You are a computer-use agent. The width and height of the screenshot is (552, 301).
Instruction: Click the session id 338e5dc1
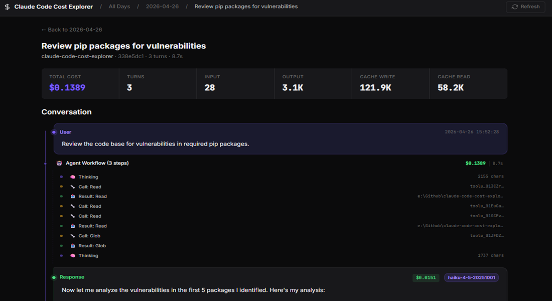tap(131, 56)
